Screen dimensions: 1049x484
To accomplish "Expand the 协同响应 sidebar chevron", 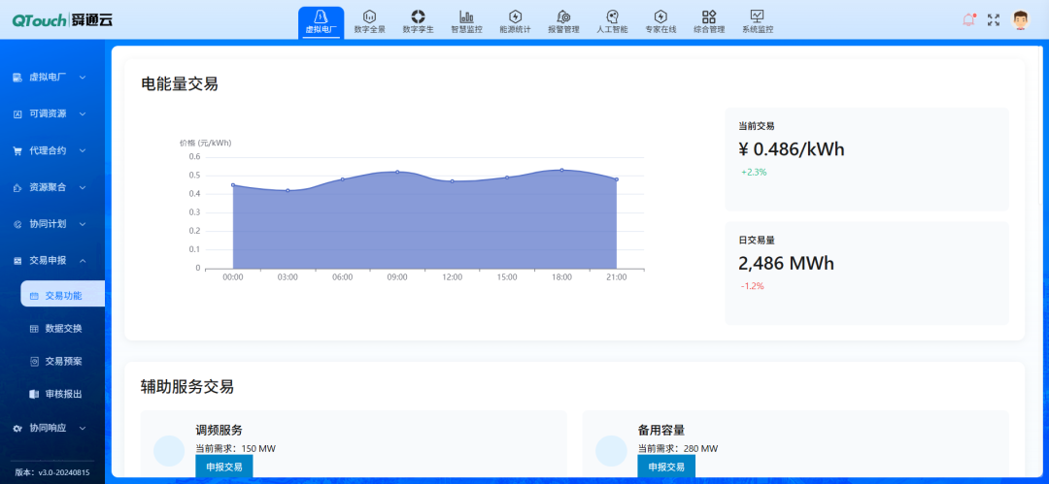I will (x=83, y=428).
